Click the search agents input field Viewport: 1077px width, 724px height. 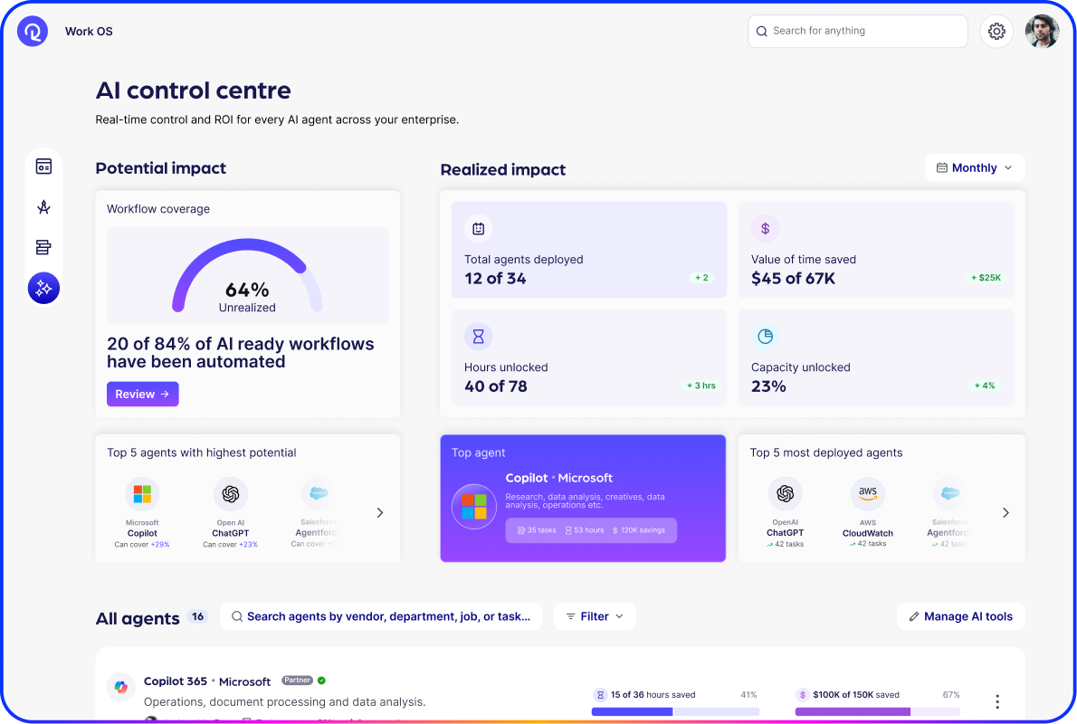tap(381, 616)
